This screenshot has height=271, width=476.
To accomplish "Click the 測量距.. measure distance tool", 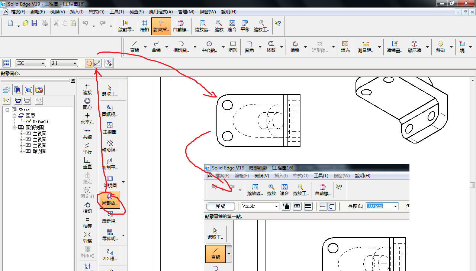I will (x=366, y=47).
